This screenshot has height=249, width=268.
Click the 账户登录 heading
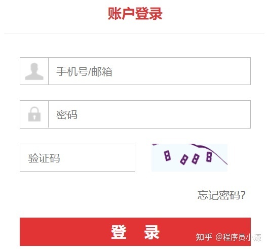[135, 14]
